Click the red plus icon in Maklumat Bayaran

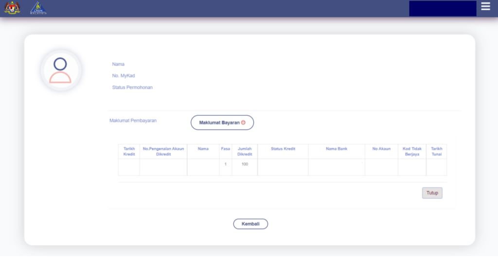click(x=243, y=122)
